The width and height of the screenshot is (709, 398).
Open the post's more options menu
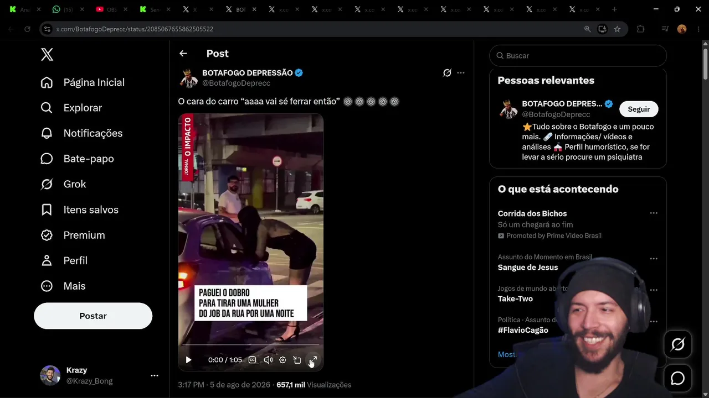(x=461, y=73)
